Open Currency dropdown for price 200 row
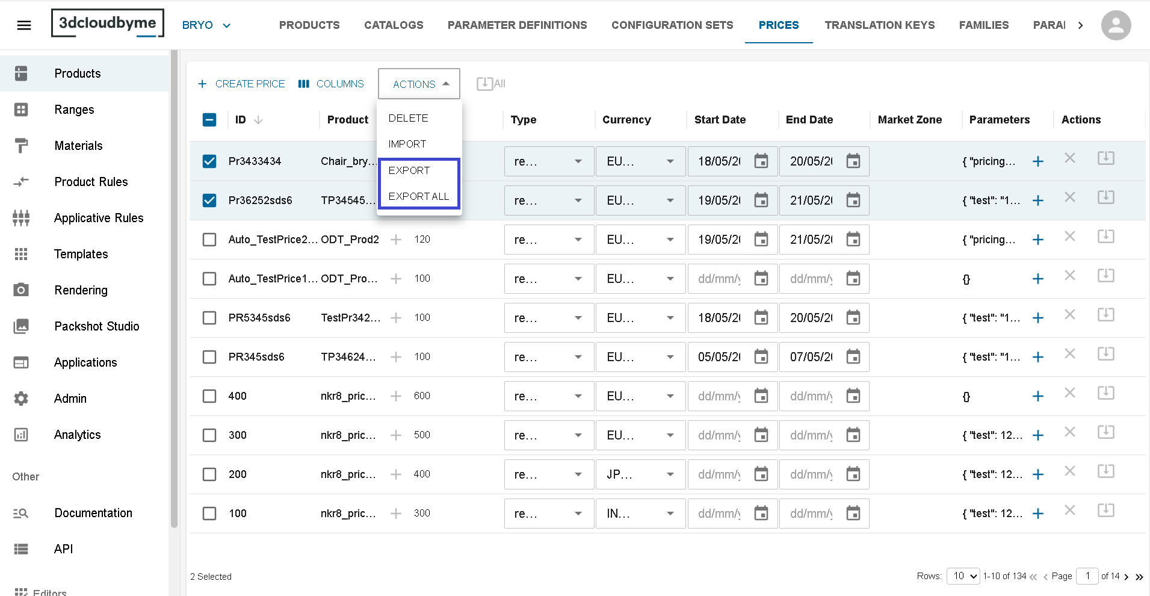 tap(641, 474)
